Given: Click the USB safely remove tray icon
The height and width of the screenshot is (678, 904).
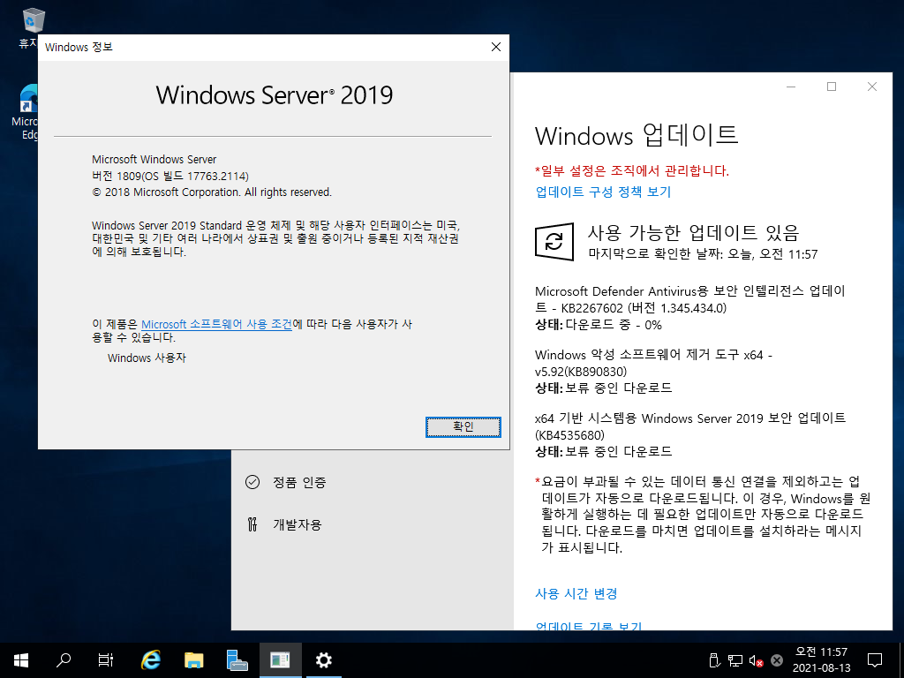Looking at the screenshot, I should [x=714, y=660].
